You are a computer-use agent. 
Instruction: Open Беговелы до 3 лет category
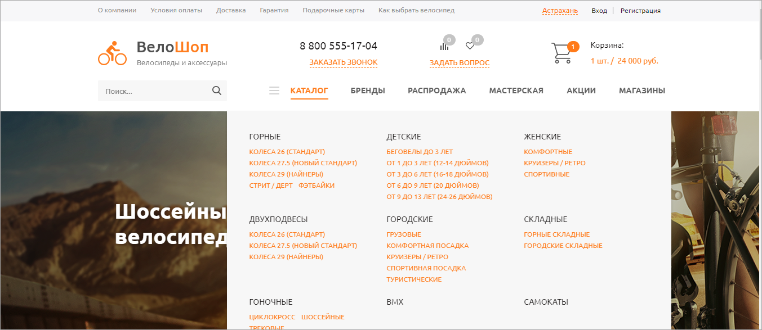pos(420,152)
